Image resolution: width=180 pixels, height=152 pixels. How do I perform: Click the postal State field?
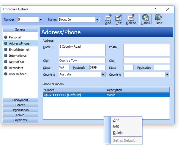click(128, 67)
